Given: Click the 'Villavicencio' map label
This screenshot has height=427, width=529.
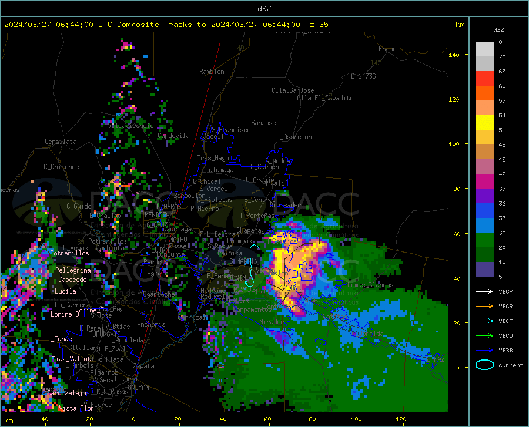Looking at the screenshot, I should (131, 126).
